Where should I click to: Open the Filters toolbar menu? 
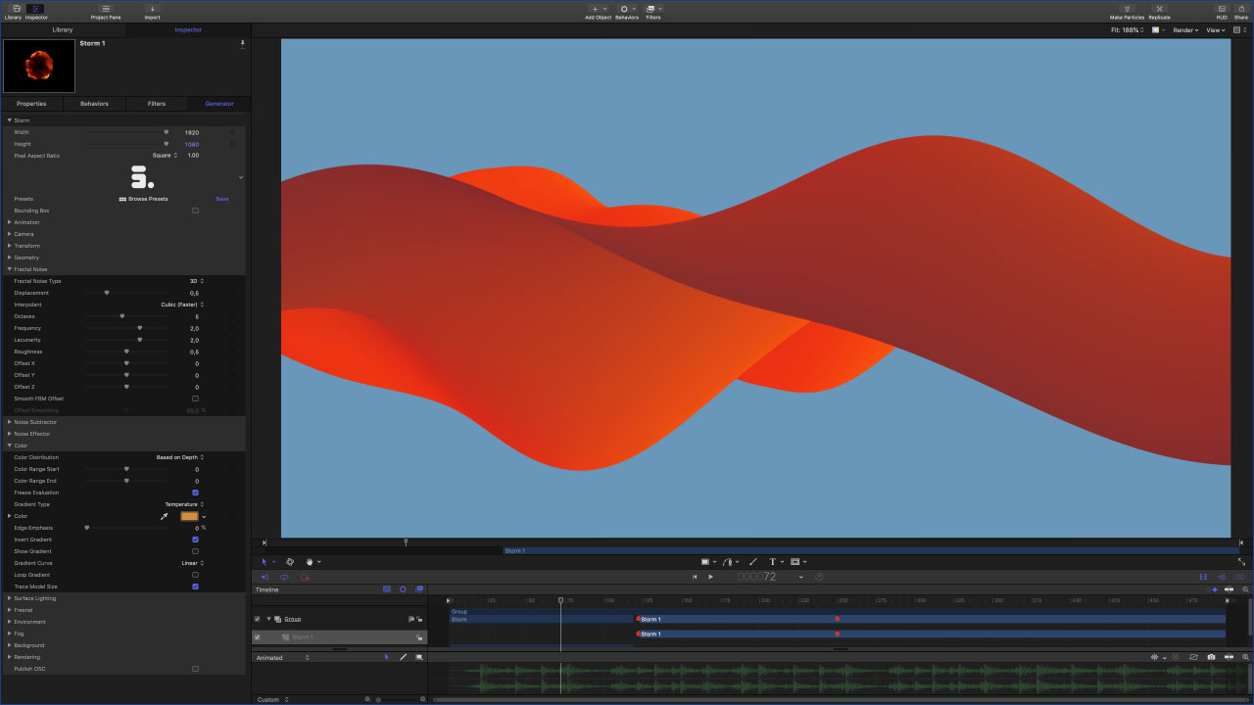point(652,11)
